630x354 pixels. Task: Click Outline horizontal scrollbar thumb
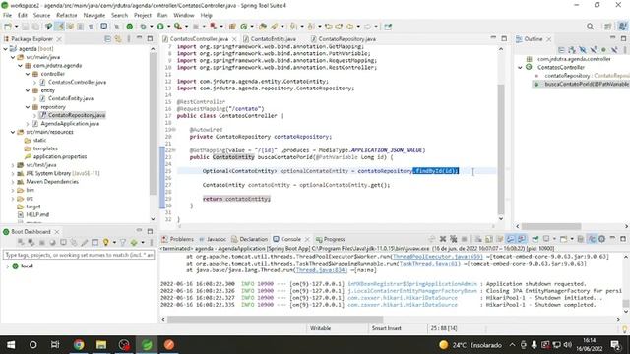tap(551, 226)
